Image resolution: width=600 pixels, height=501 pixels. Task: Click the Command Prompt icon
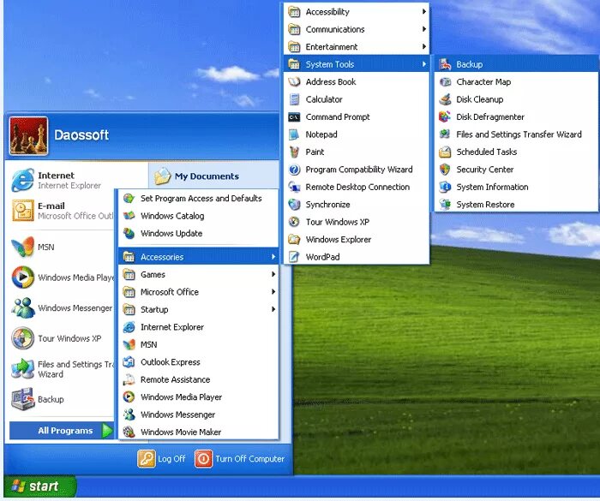(x=294, y=117)
